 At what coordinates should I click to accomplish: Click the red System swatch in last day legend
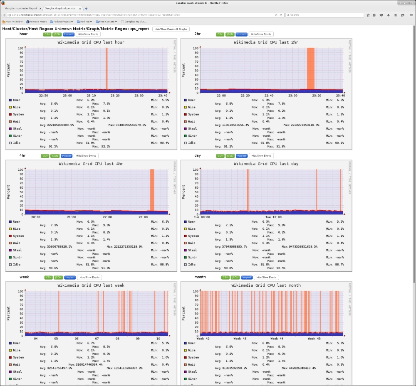pyautogui.click(x=186, y=236)
